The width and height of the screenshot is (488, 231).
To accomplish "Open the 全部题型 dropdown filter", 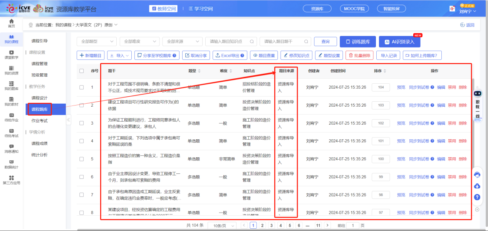I will click(x=96, y=41).
